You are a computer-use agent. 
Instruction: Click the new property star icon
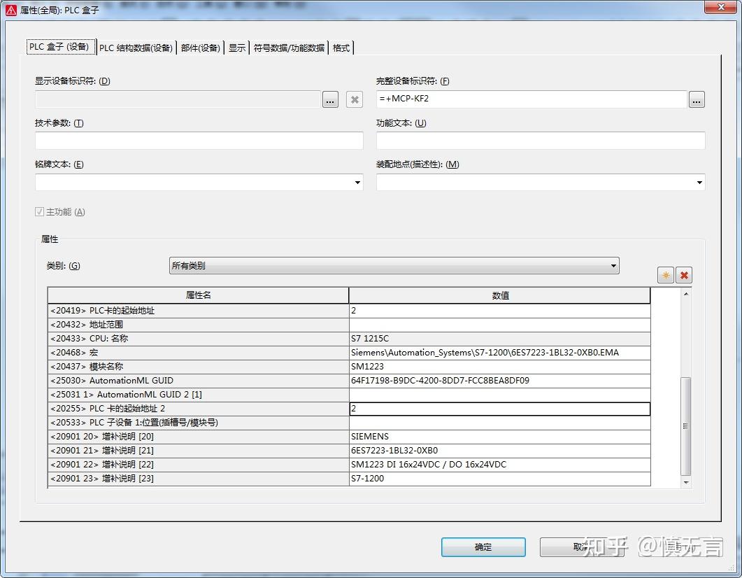click(x=665, y=275)
